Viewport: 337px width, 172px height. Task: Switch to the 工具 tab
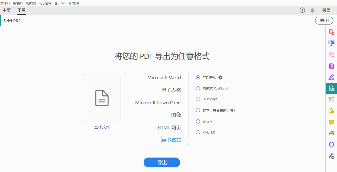point(22,10)
